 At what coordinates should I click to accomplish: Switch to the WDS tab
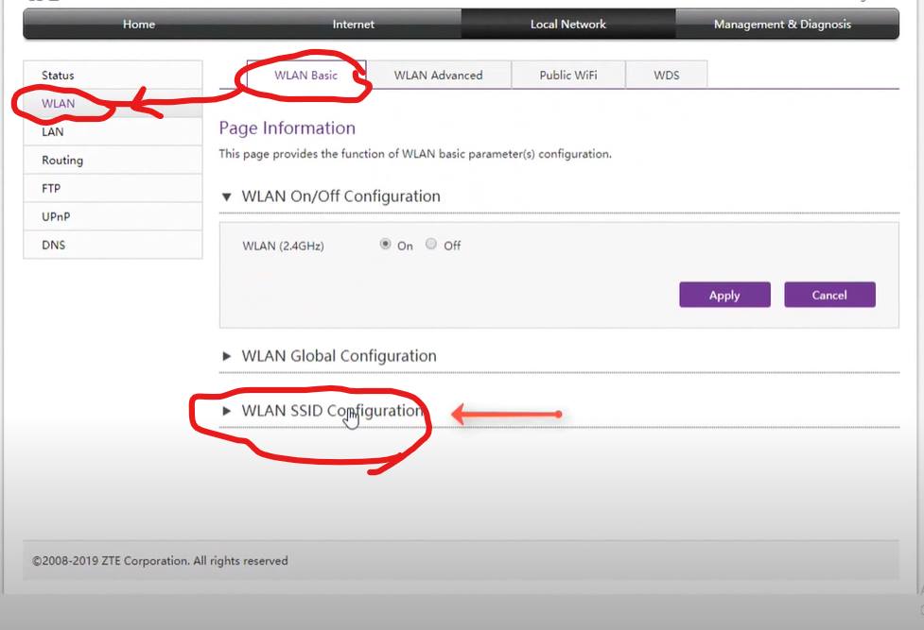tap(666, 76)
